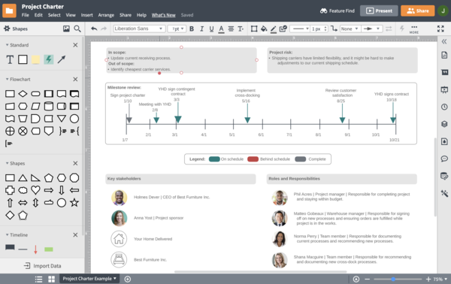451x284 pixels.
Task: Open the line color pencil
Action: pos(274,29)
